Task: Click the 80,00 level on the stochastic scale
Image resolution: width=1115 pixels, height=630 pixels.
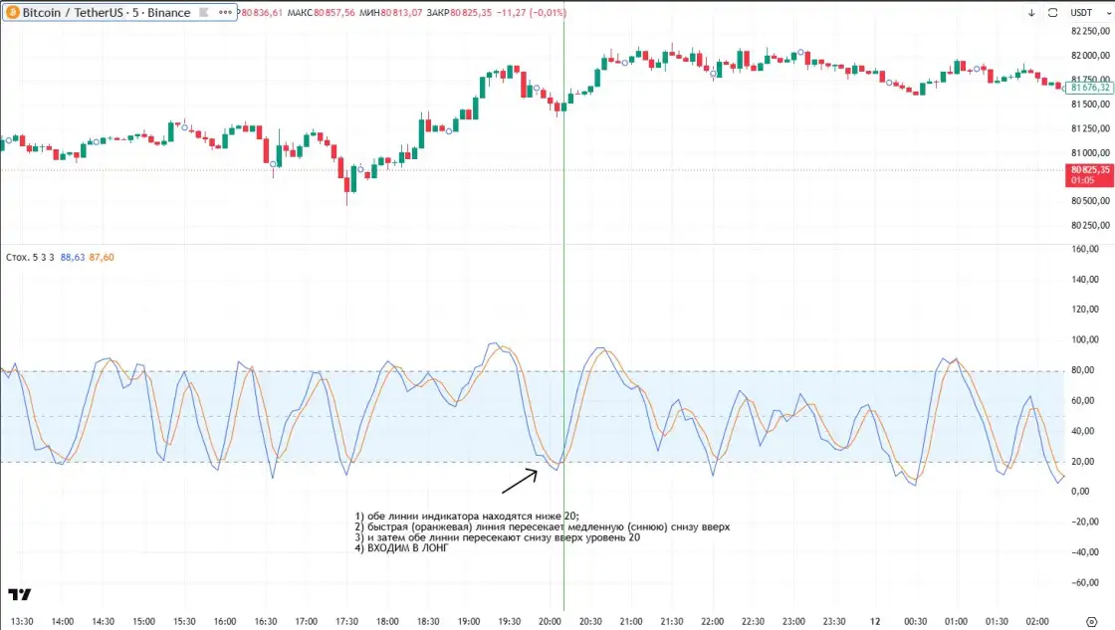Action: pos(1085,370)
